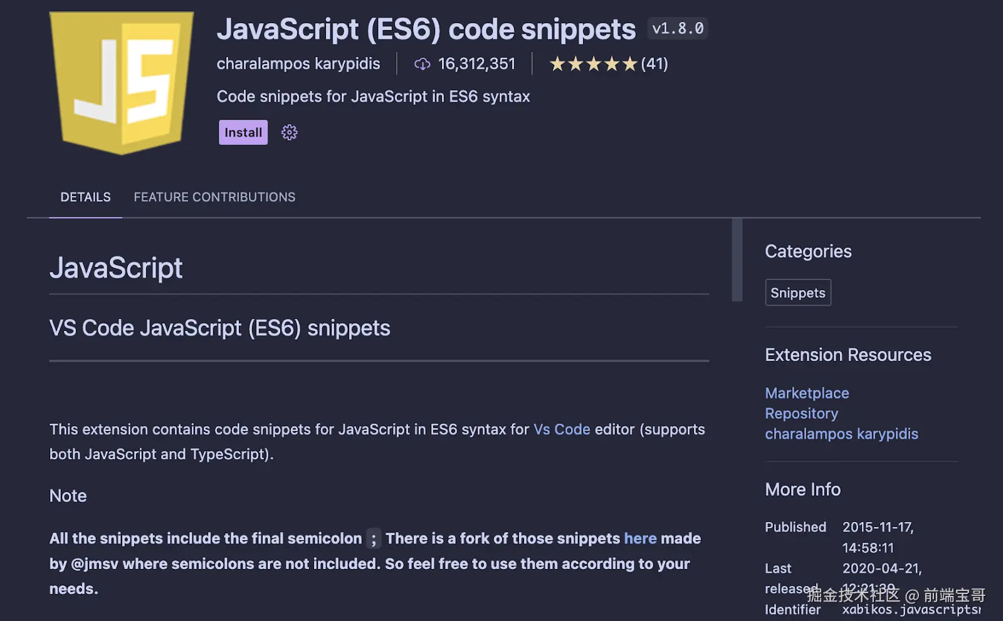Image resolution: width=1003 pixels, height=621 pixels.
Task: Open the Repository resource link
Action: (801, 414)
